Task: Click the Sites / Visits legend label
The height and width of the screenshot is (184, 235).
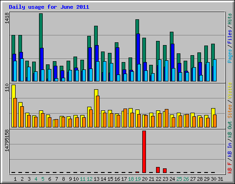Action: click(229, 100)
